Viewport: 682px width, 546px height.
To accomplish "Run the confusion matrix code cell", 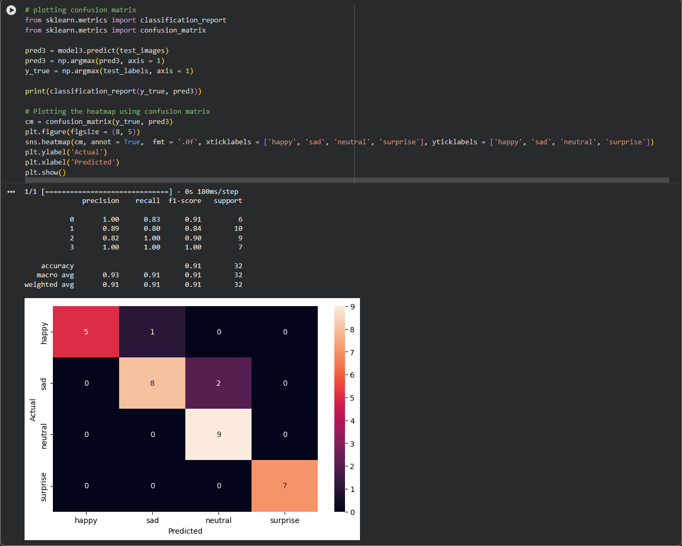I will point(11,10).
